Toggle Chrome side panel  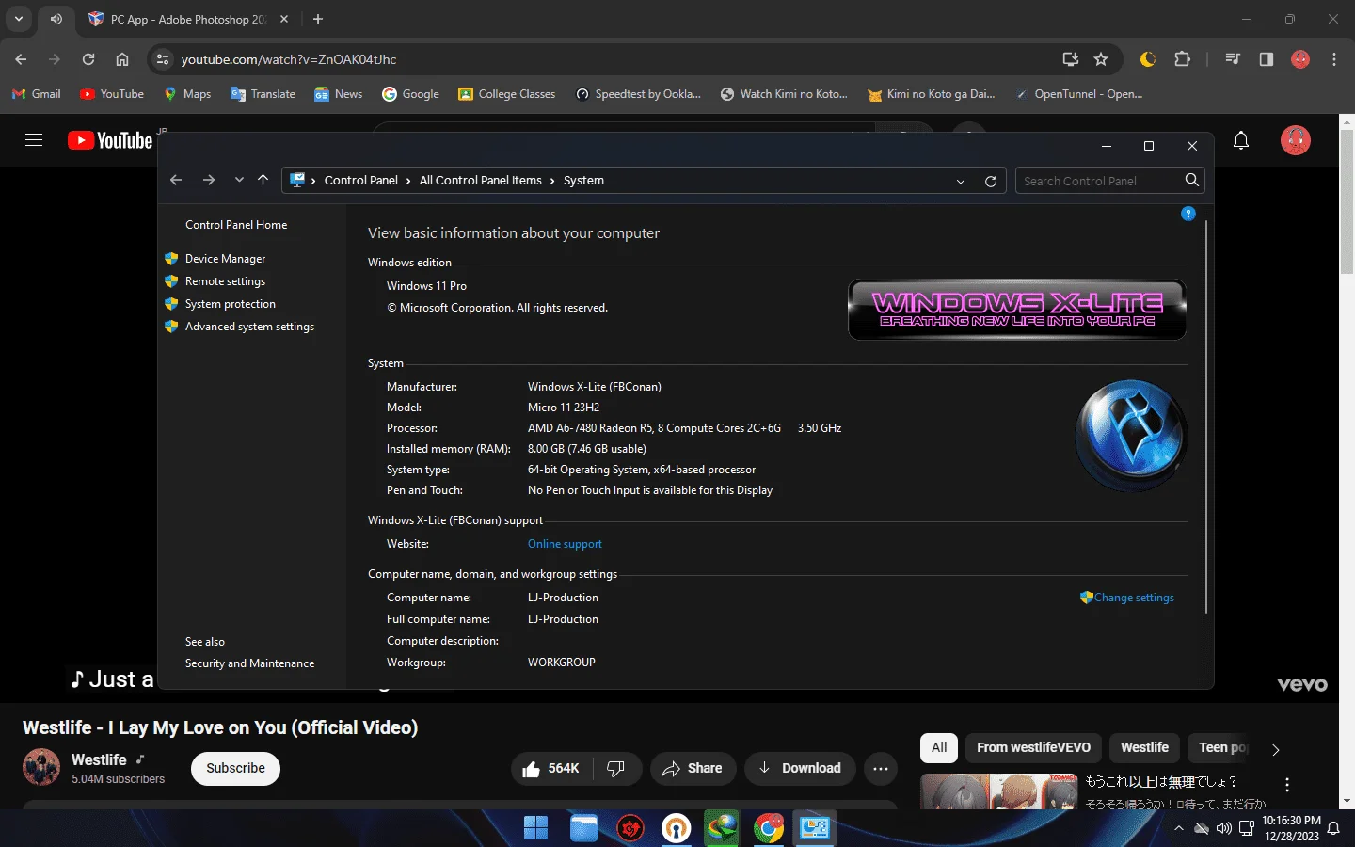tap(1267, 59)
